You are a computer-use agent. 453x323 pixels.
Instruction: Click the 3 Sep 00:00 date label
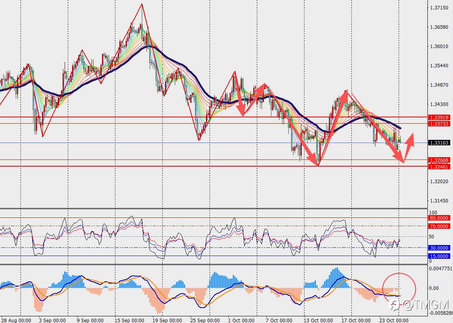52,320
